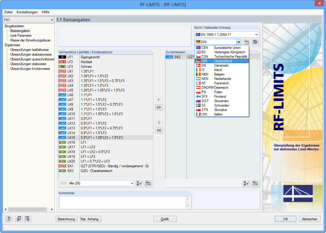The width and height of the screenshot is (326, 233).
Task: Select Klasse der Einwirkungsdauer tree item
Action: pos(31,40)
